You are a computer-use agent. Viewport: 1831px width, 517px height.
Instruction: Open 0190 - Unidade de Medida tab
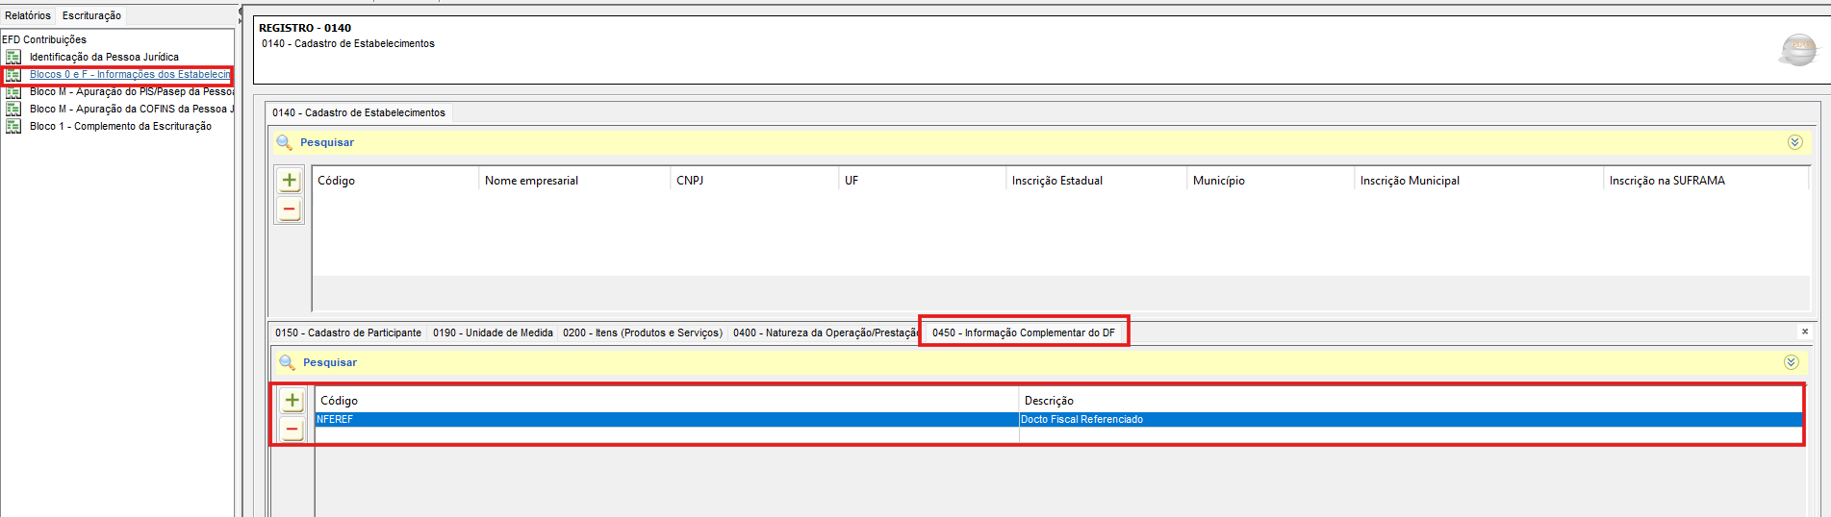(x=493, y=332)
